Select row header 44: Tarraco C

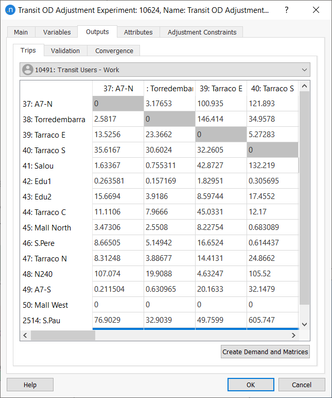(56, 212)
